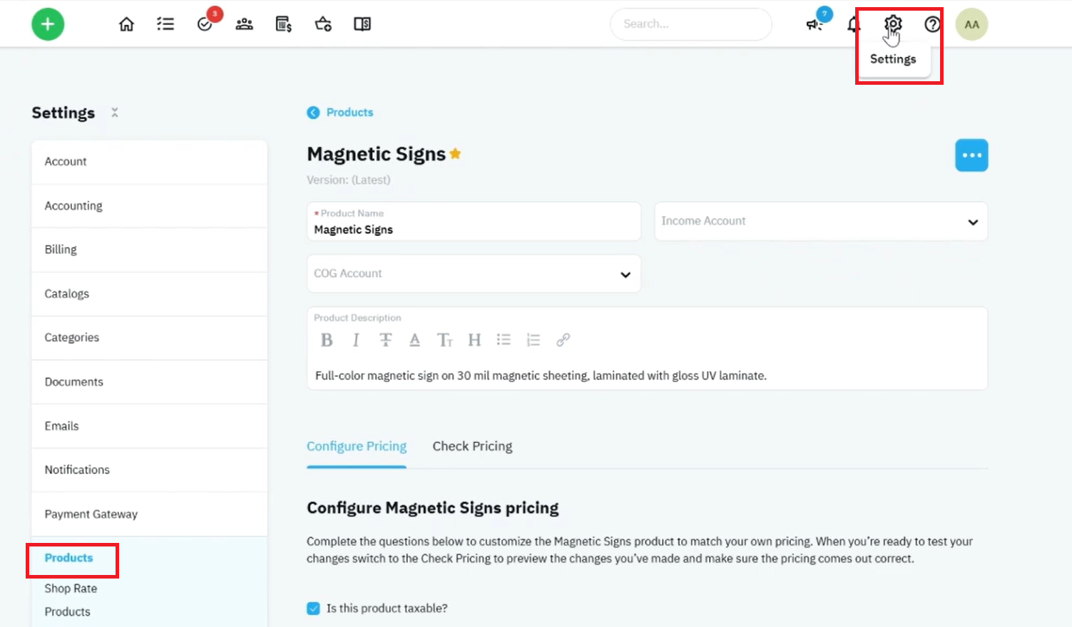Select Emails in Settings sidebar
The width and height of the screenshot is (1072, 627).
click(149, 426)
